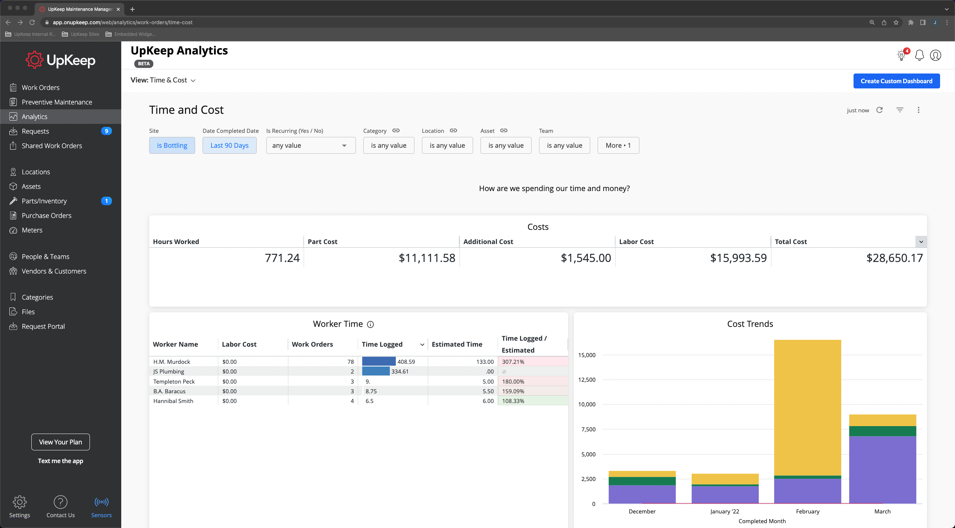Toggle the Site is Bottling filter
This screenshot has height=528, width=955.
[x=172, y=146]
